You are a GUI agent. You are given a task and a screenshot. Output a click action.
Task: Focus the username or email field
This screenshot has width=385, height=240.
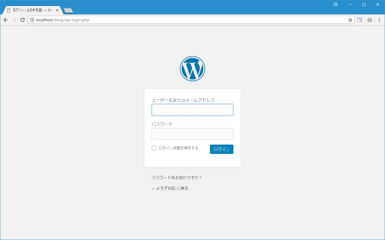coord(192,110)
